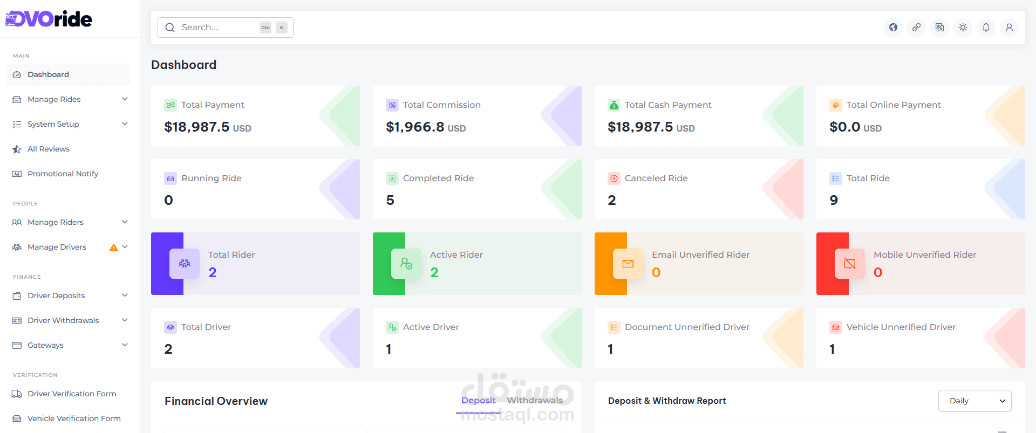Image resolution: width=1036 pixels, height=433 pixels.
Task: Click the Mobile Unverified Rider icon
Action: (850, 264)
